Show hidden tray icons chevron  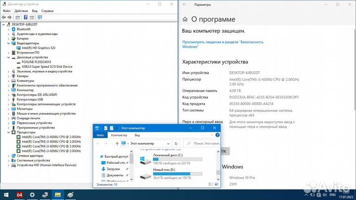[x=306, y=195]
